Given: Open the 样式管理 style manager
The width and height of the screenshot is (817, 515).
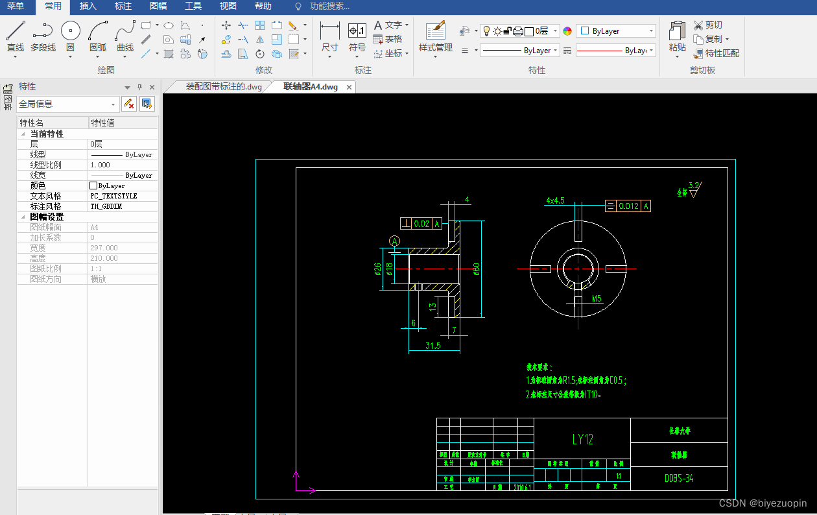Looking at the screenshot, I should coord(436,38).
